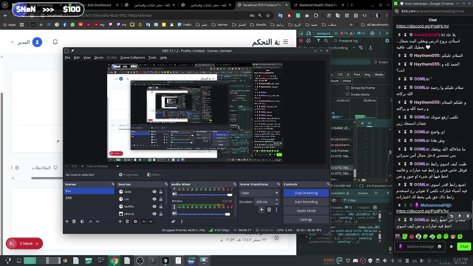Image resolution: width=473 pixels, height=266 pixels.
Task: Unlock the Gole source lock icon
Action: pos(161,192)
